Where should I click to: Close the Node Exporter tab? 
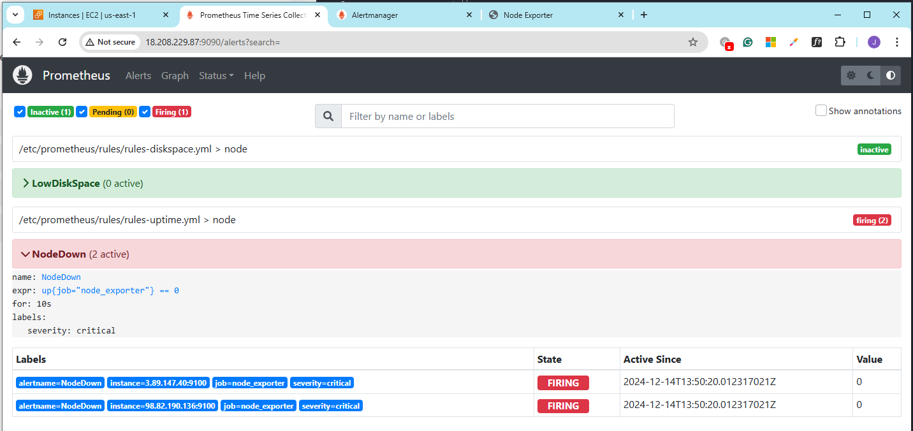621,15
